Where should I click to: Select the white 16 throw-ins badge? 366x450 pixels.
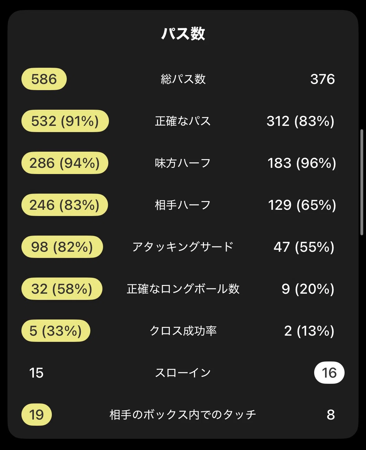pyautogui.click(x=329, y=373)
